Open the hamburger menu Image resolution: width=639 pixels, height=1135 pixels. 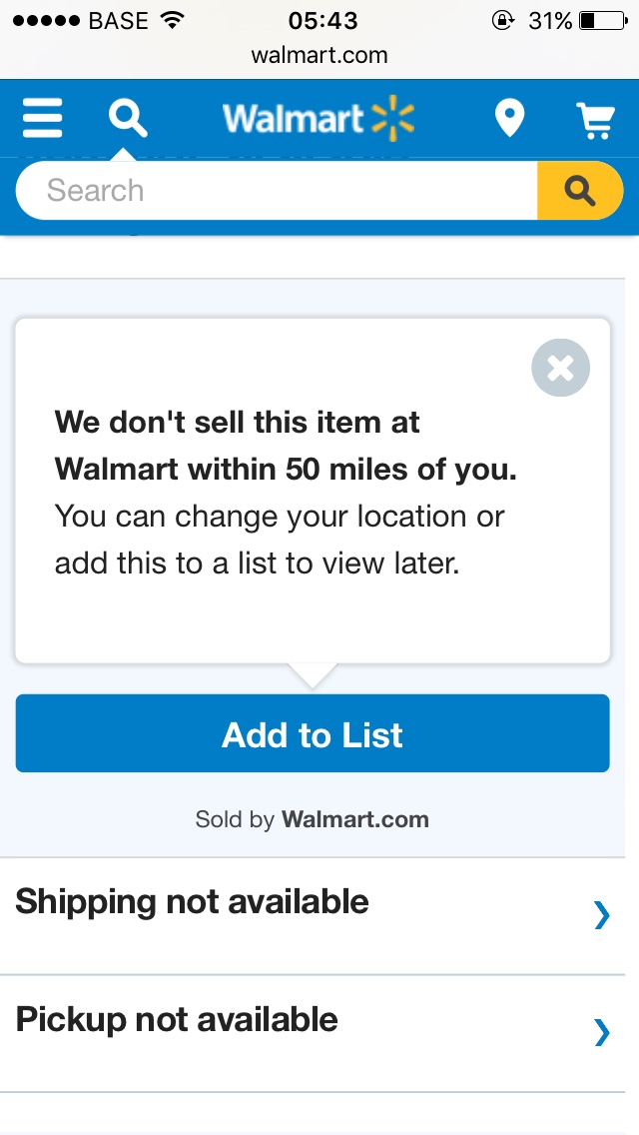click(x=42, y=119)
